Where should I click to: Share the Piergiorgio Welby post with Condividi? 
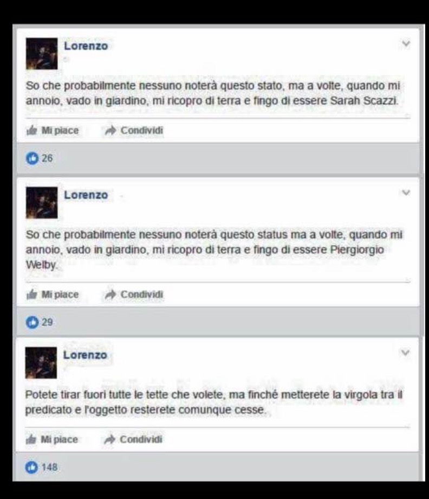coord(142,295)
